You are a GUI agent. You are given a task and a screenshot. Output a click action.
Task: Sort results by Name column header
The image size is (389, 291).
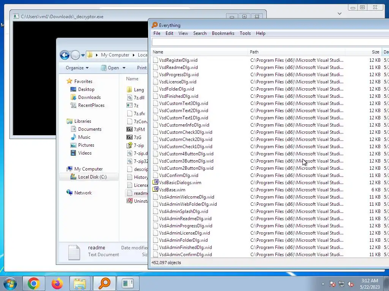pos(199,52)
